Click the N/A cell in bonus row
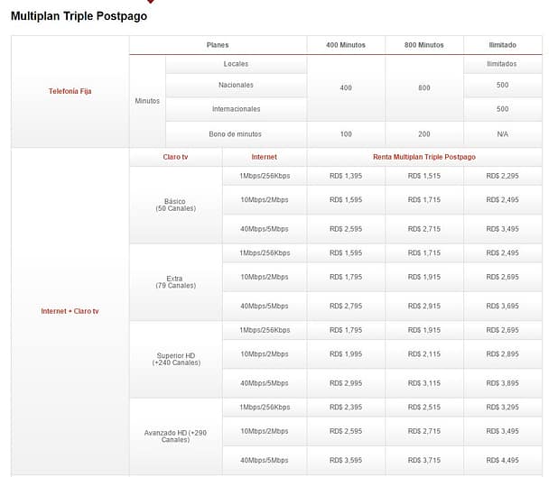 502,133
